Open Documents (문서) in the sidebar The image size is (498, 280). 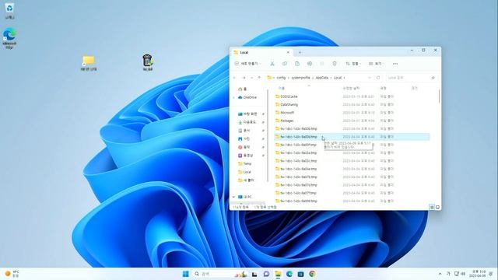pyautogui.click(x=244, y=131)
